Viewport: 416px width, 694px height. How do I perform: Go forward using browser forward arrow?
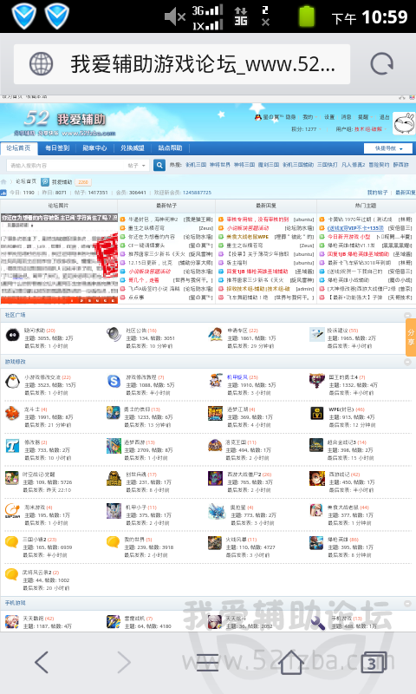click(124, 662)
